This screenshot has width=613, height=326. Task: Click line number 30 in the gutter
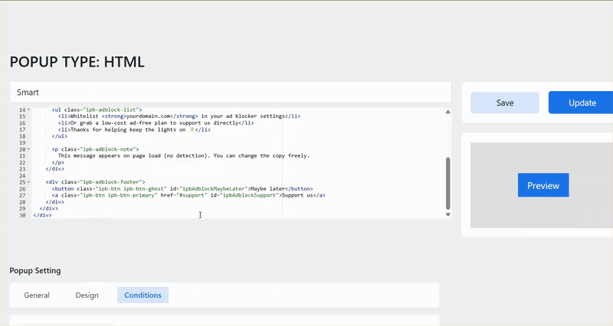[22, 215]
